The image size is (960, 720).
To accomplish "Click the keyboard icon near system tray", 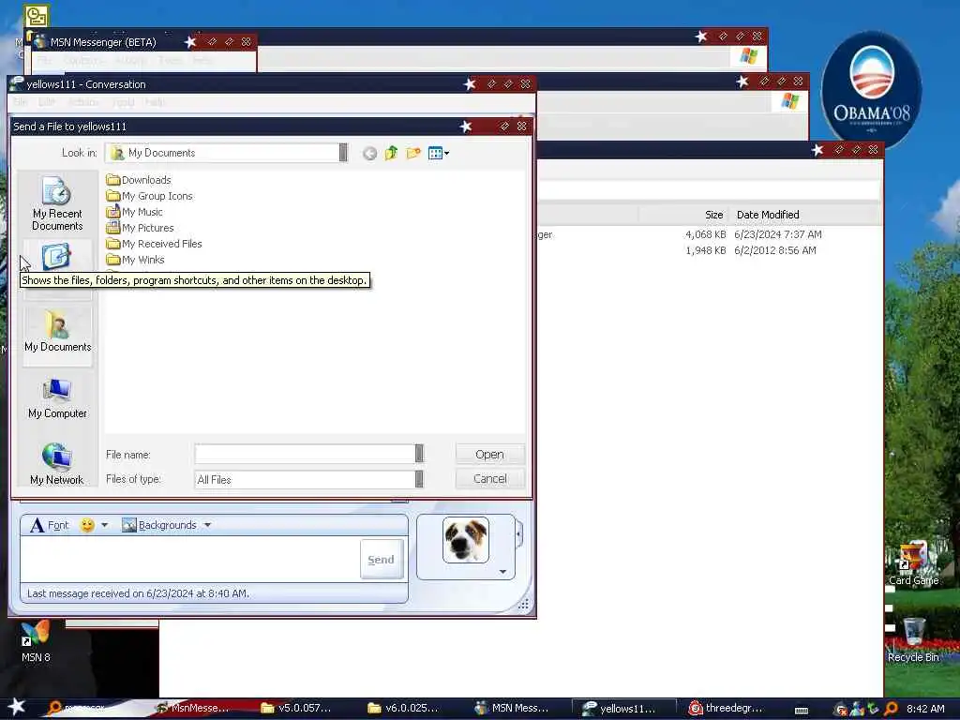I will [x=802, y=711].
